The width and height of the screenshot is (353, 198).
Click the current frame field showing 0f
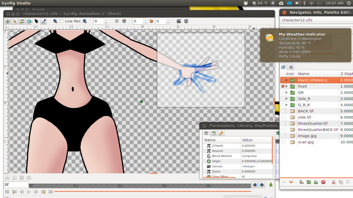(x=16, y=185)
